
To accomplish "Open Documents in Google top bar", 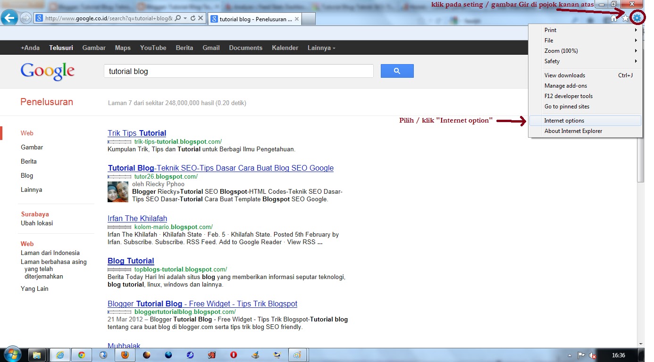I will (245, 48).
